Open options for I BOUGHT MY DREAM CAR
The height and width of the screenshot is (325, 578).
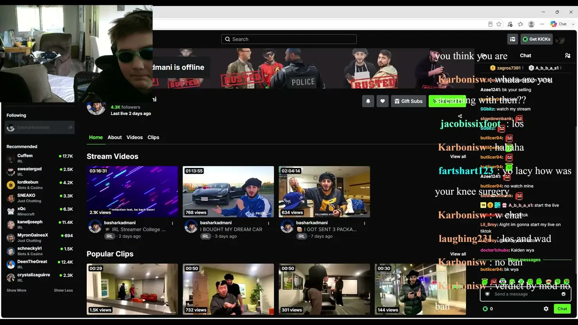[x=269, y=223]
